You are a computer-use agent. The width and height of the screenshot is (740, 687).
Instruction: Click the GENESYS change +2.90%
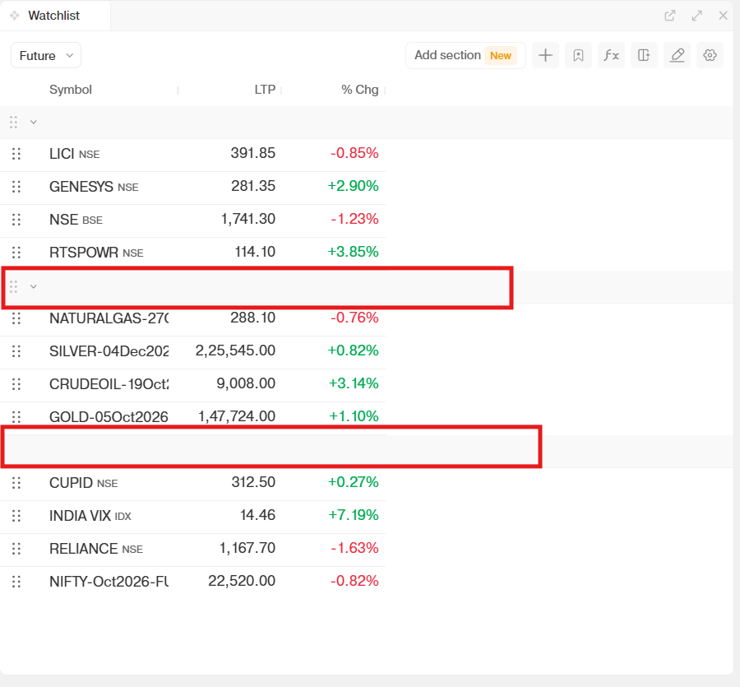354,186
